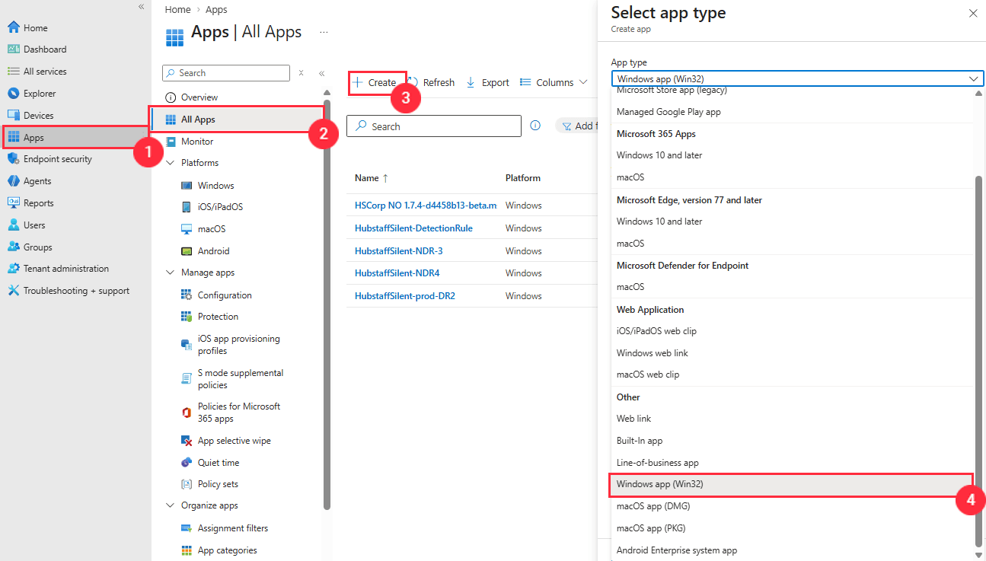Close the Select app type panel

(972, 13)
